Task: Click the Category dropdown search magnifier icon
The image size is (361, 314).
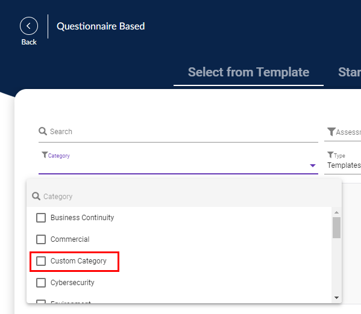Action: [x=36, y=196]
